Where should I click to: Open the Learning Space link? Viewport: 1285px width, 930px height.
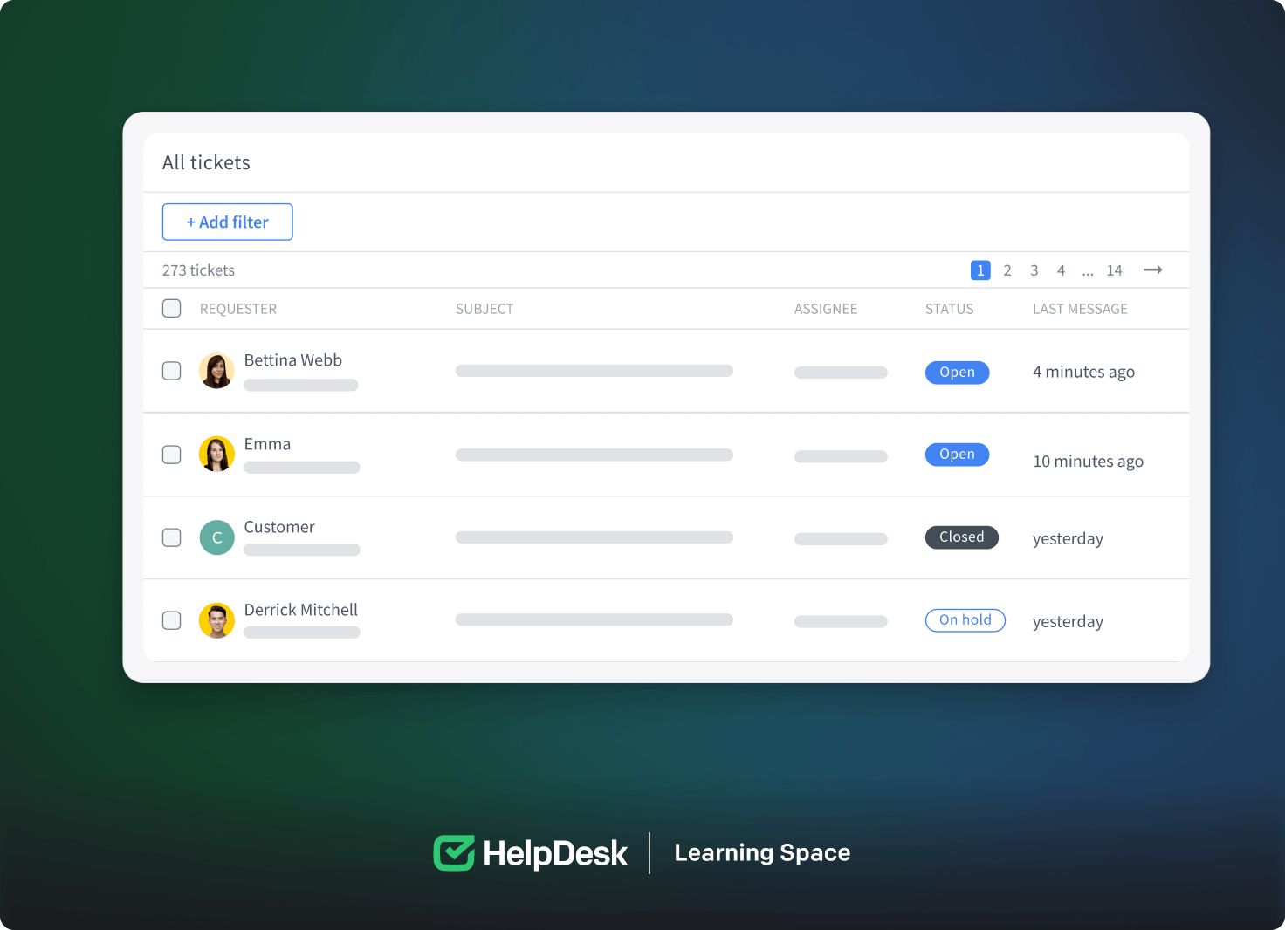tap(761, 852)
